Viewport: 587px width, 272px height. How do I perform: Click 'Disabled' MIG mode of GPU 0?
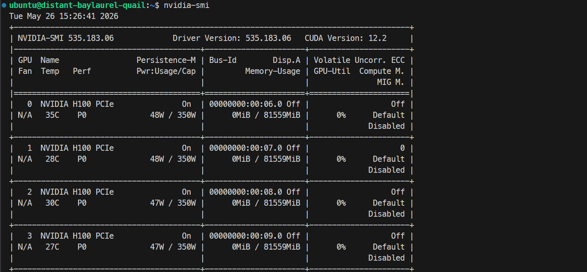(x=387, y=126)
